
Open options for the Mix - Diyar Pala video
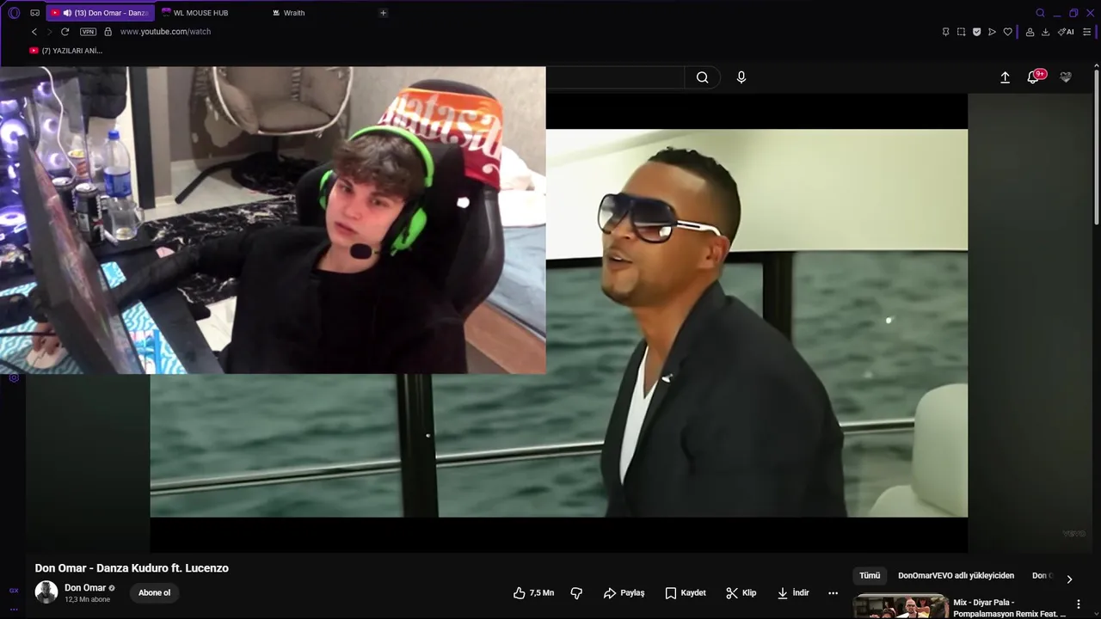(1078, 604)
